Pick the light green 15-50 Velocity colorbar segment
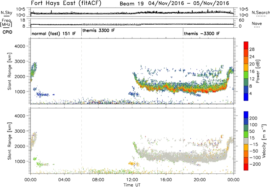The width and height of the screenshot is (270, 187). click(x=246, y=134)
